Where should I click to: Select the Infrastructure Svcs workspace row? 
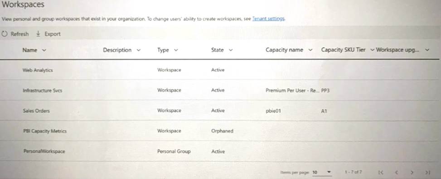[219, 90]
